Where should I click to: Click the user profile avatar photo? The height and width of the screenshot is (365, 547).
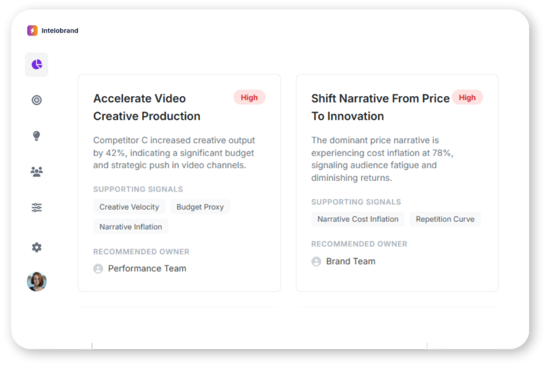click(x=37, y=282)
